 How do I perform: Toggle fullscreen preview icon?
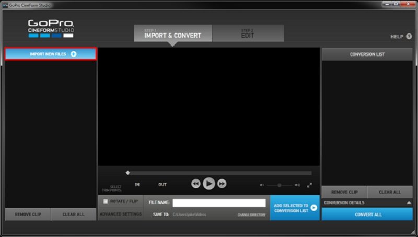(309, 185)
